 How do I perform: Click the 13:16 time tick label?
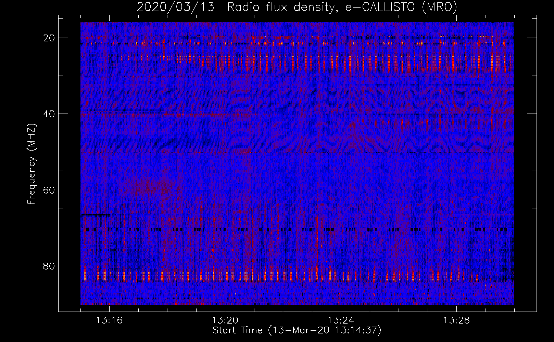(109, 320)
